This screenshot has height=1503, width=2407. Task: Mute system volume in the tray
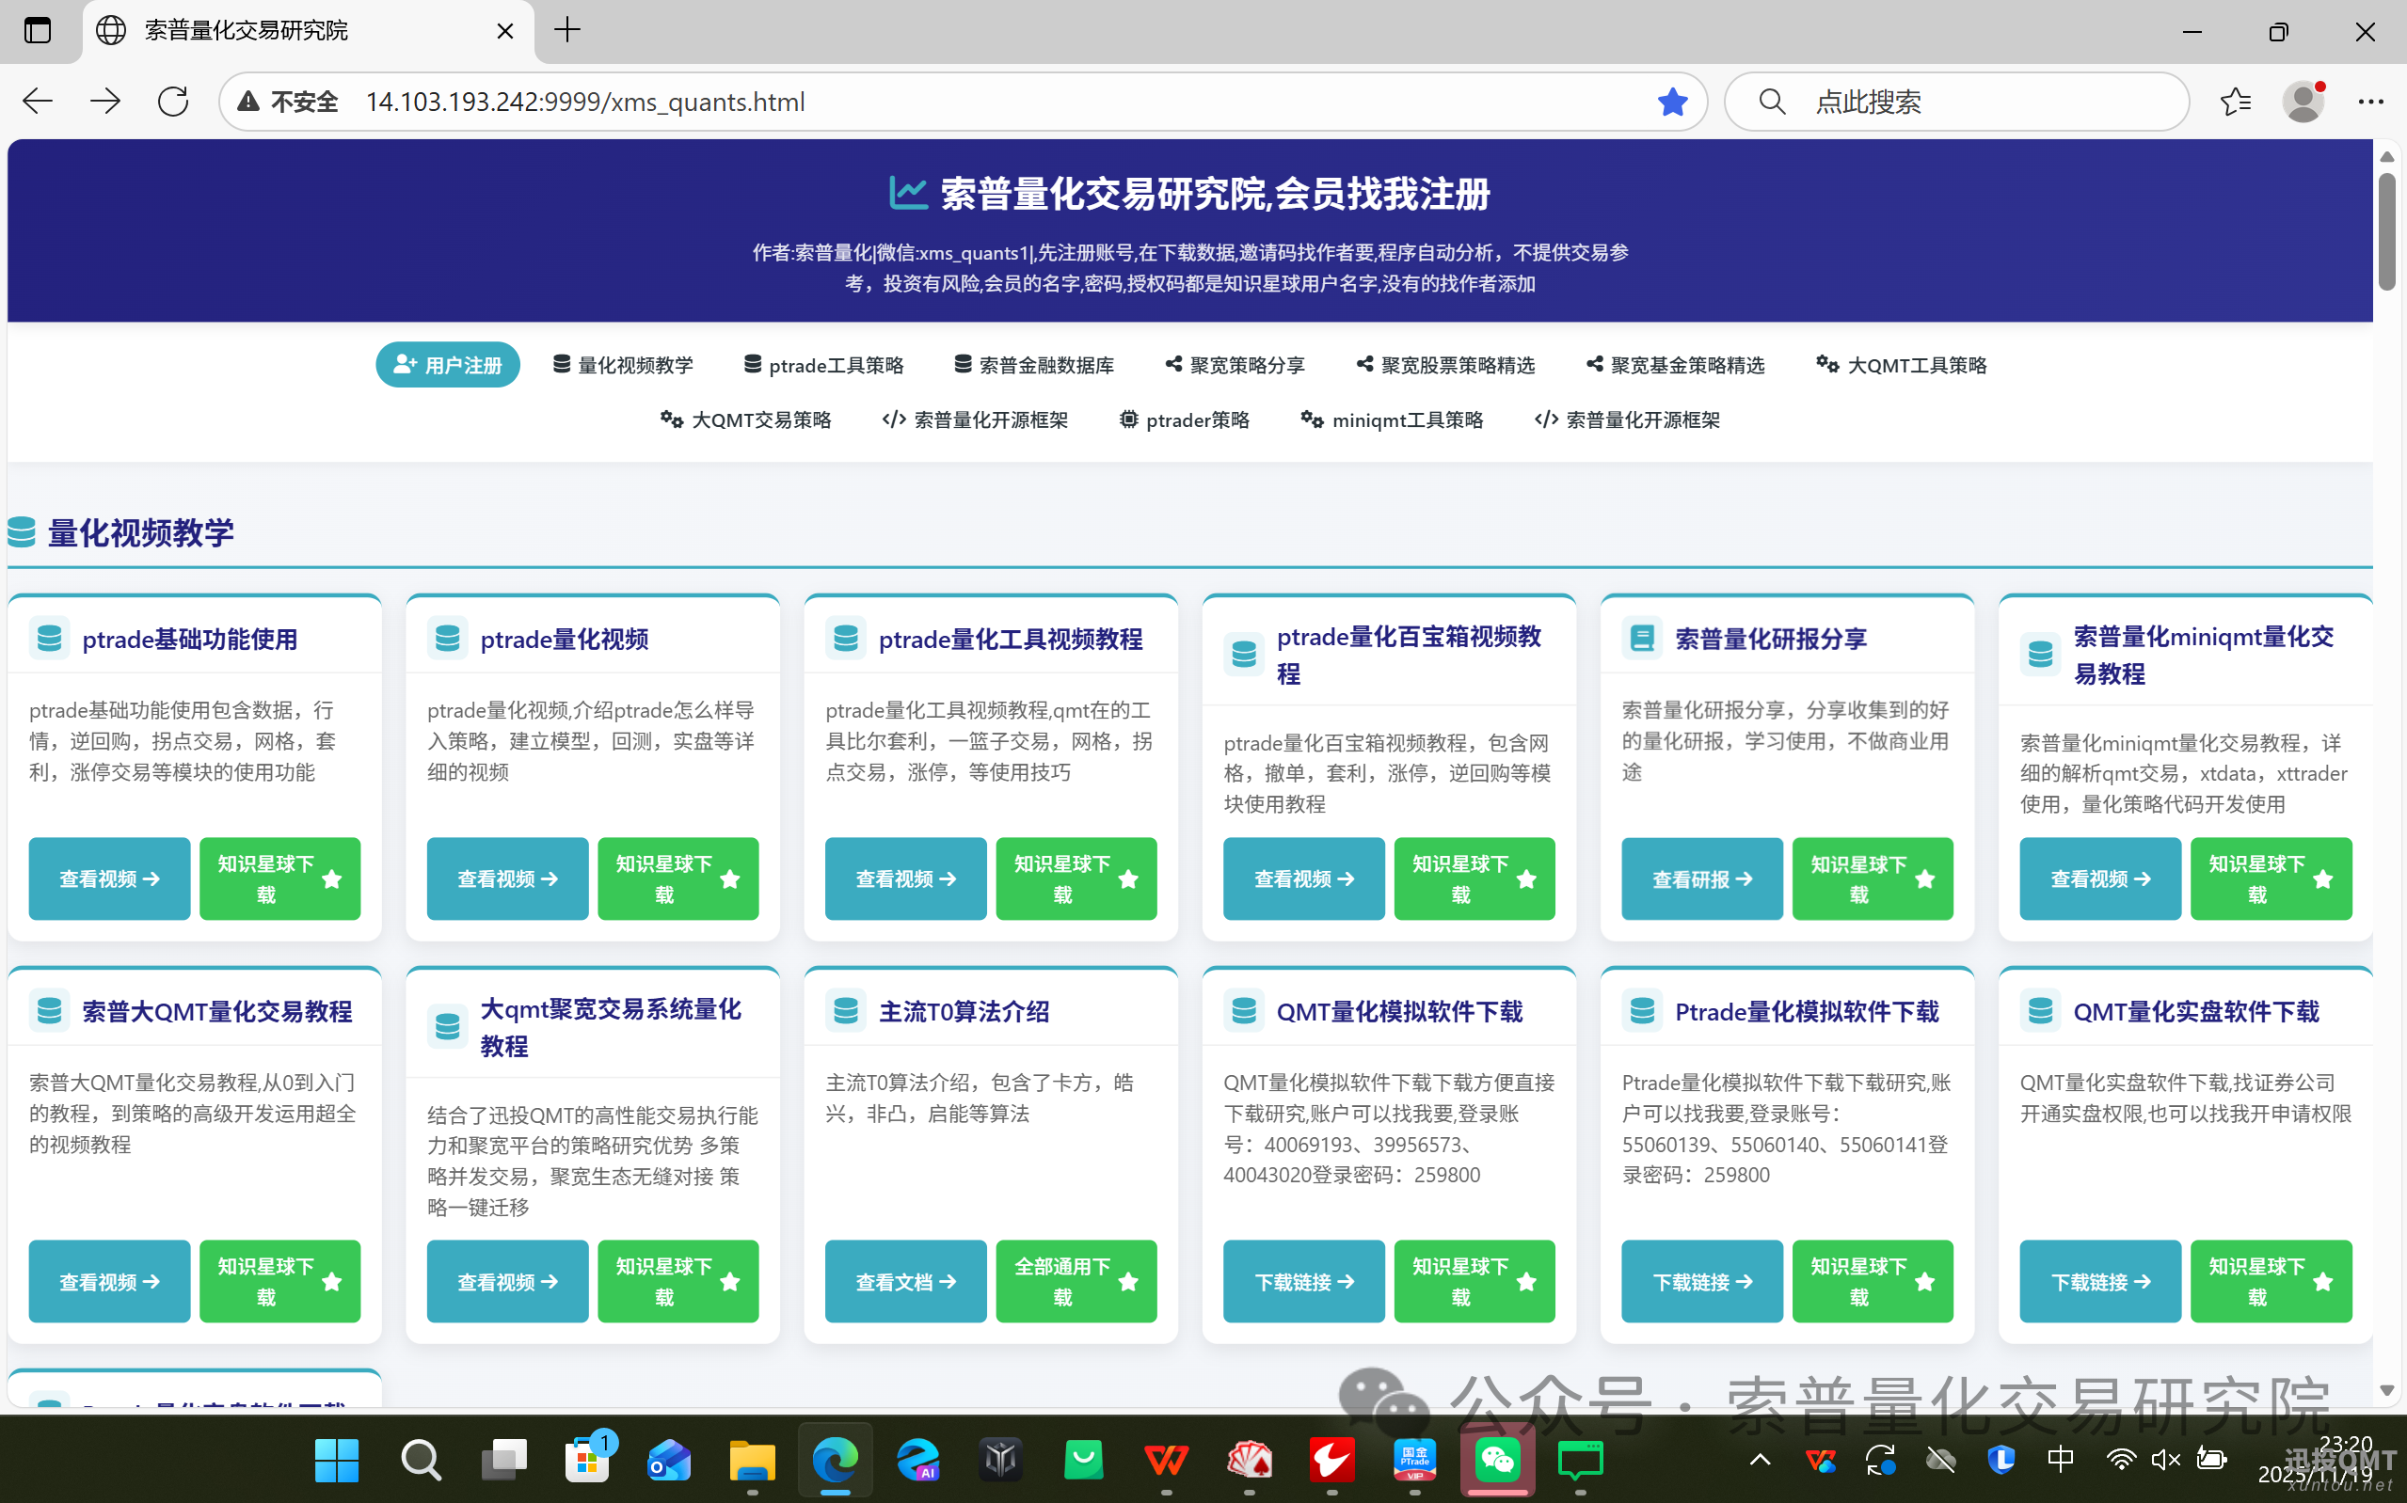pos(2165,1461)
